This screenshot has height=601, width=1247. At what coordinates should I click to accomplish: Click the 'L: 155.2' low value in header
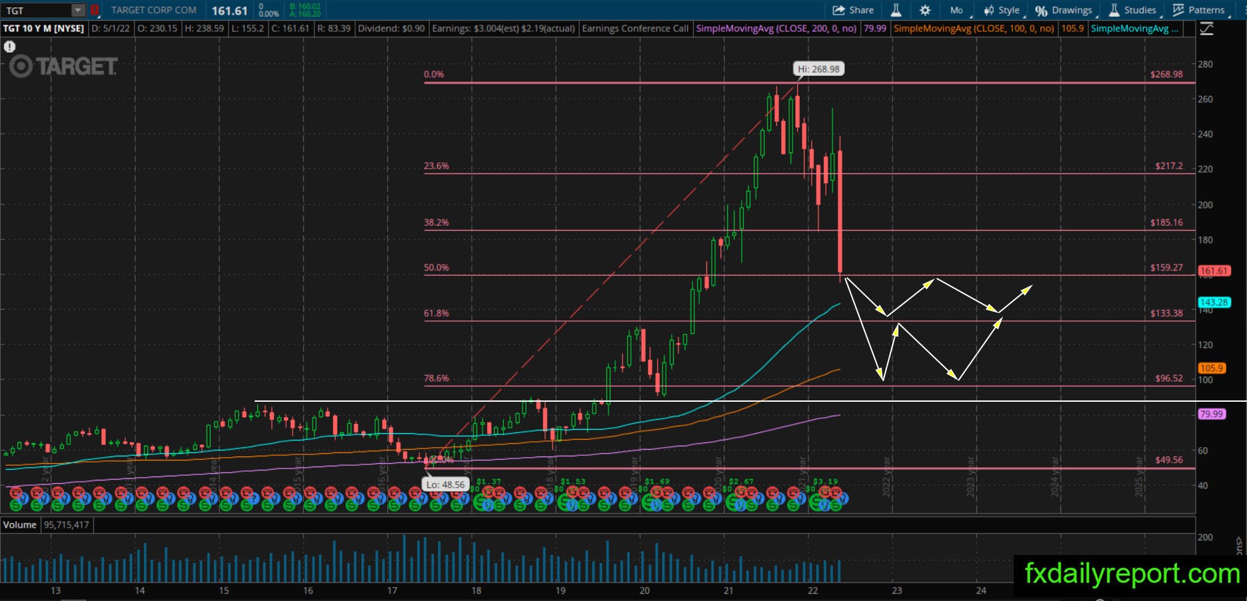tap(248, 29)
